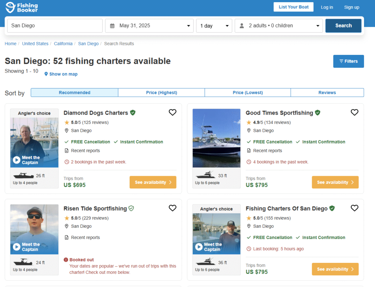
Task: Click the San Diego destination input field
Action: click(55, 26)
